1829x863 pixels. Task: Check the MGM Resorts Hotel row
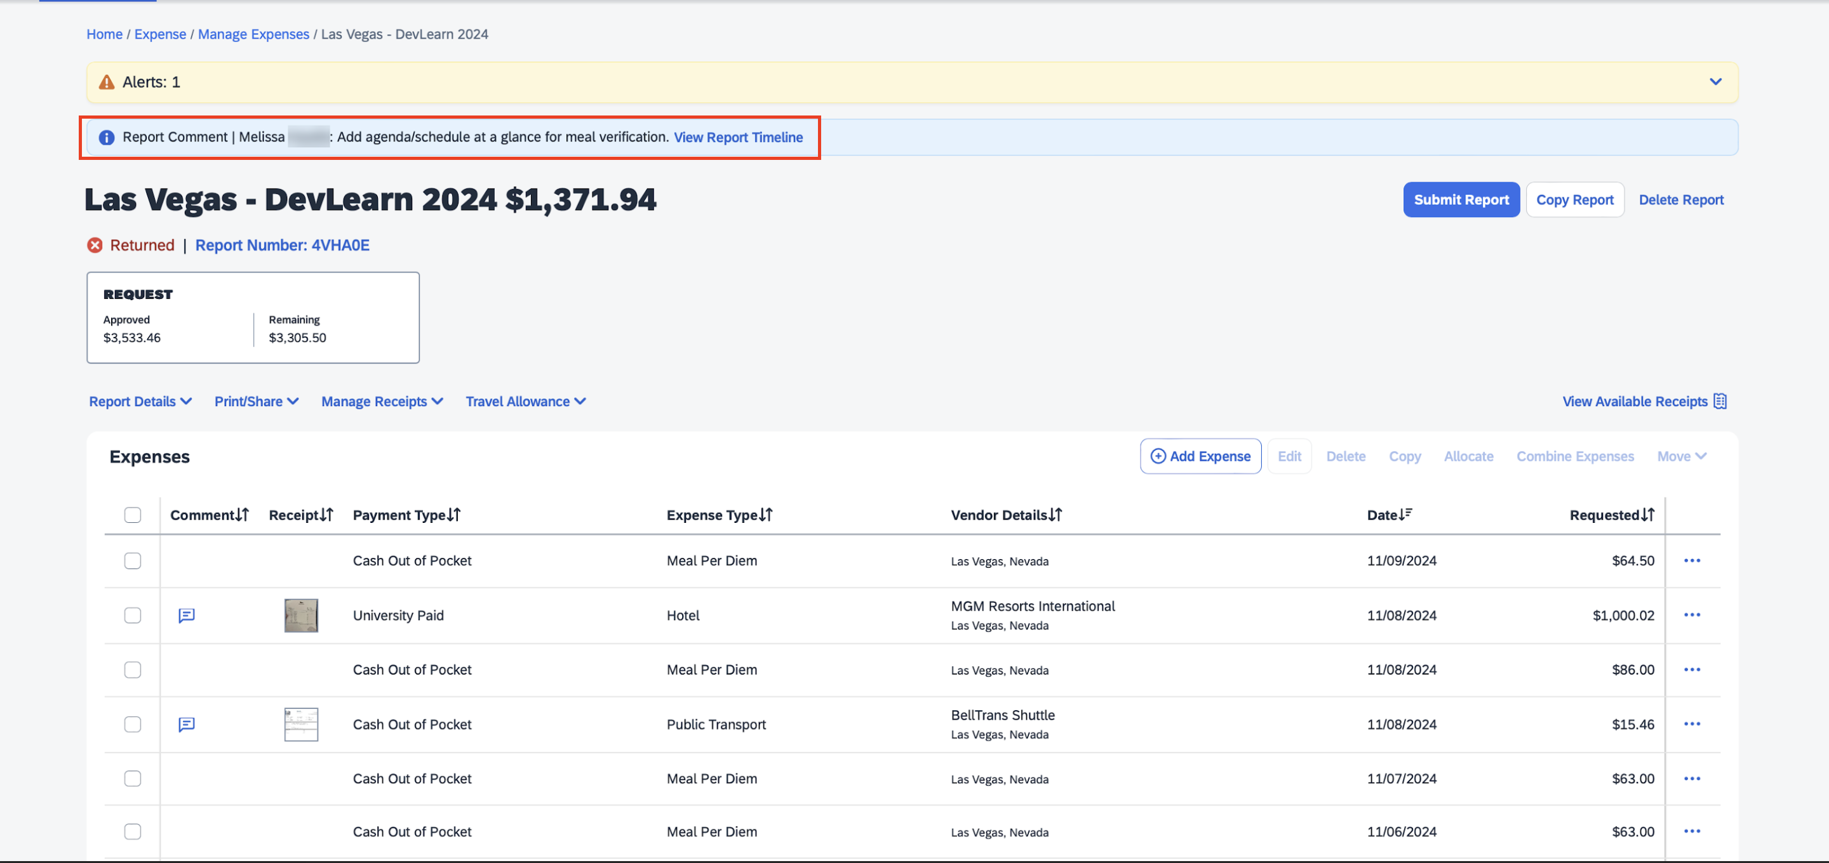(x=133, y=616)
